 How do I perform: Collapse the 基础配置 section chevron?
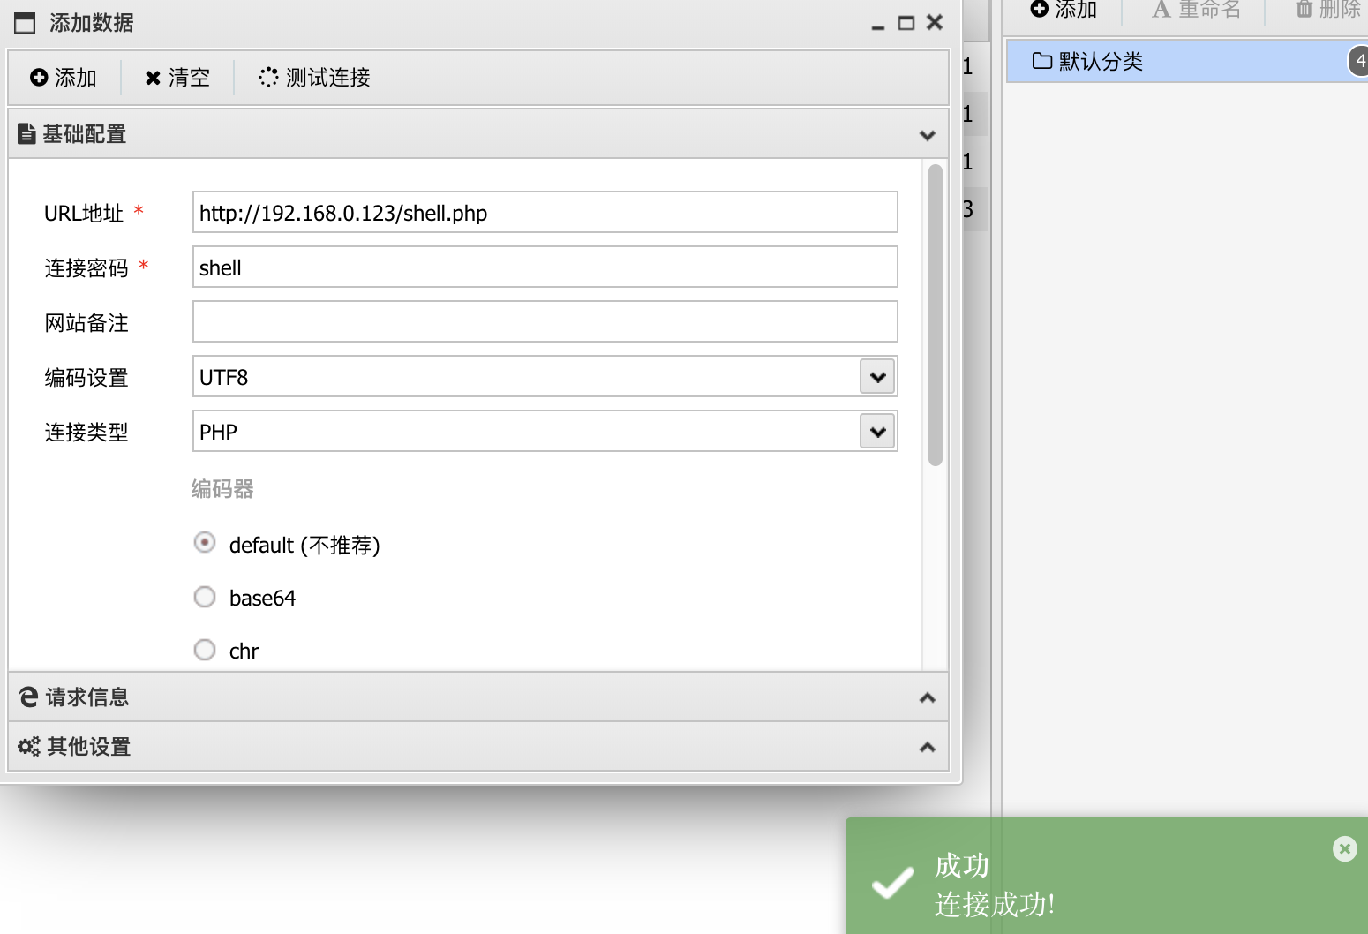click(x=927, y=135)
